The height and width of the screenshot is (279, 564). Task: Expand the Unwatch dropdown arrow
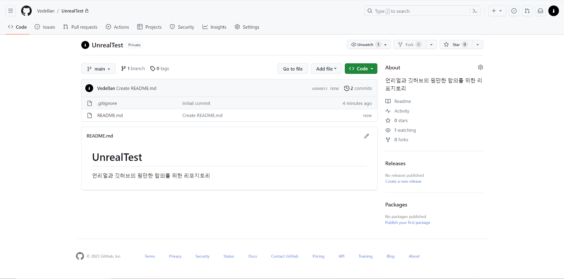[x=386, y=44]
